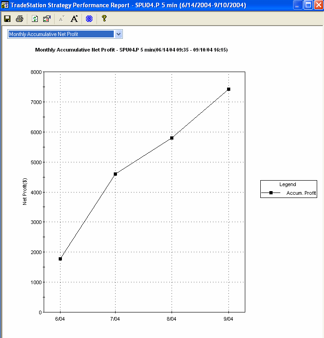Image resolution: width=324 pixels, height=338 pixels.
Task: Click the window title bar text
Action: (128, 5)
